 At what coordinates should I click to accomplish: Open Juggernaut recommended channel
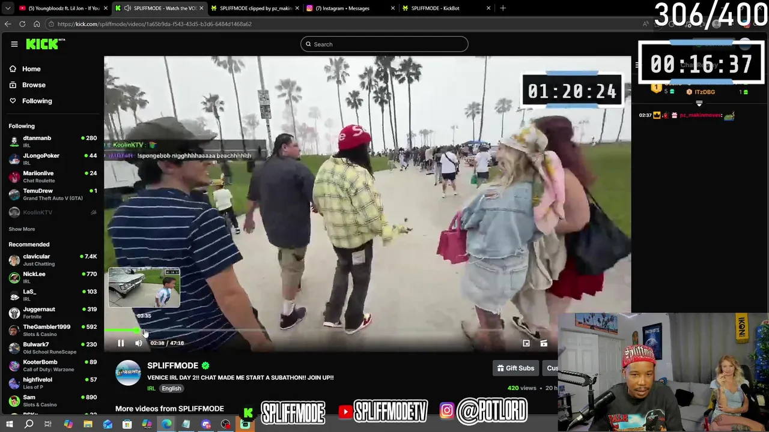click(53, 313)
